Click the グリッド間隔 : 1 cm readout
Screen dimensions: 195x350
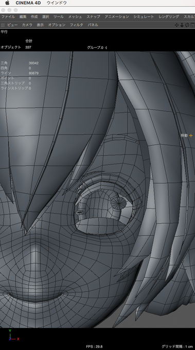(177, 346)
